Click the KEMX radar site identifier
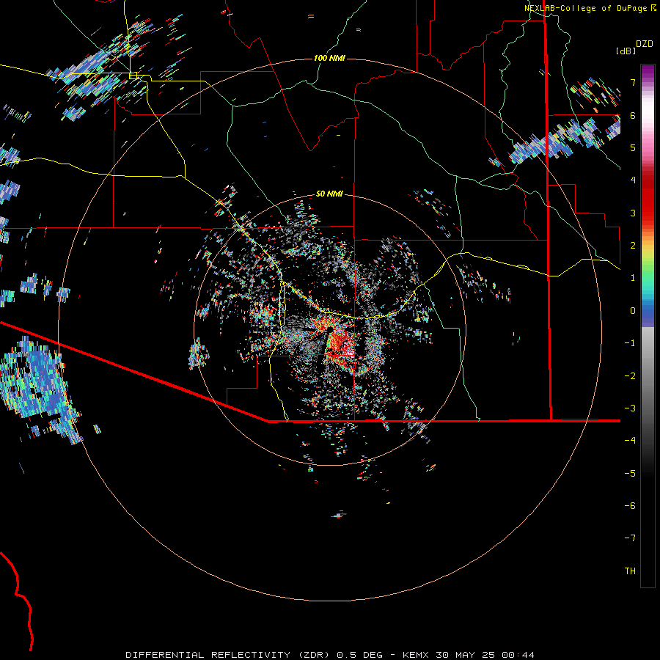The image size is (660, 660). (417, 655)
